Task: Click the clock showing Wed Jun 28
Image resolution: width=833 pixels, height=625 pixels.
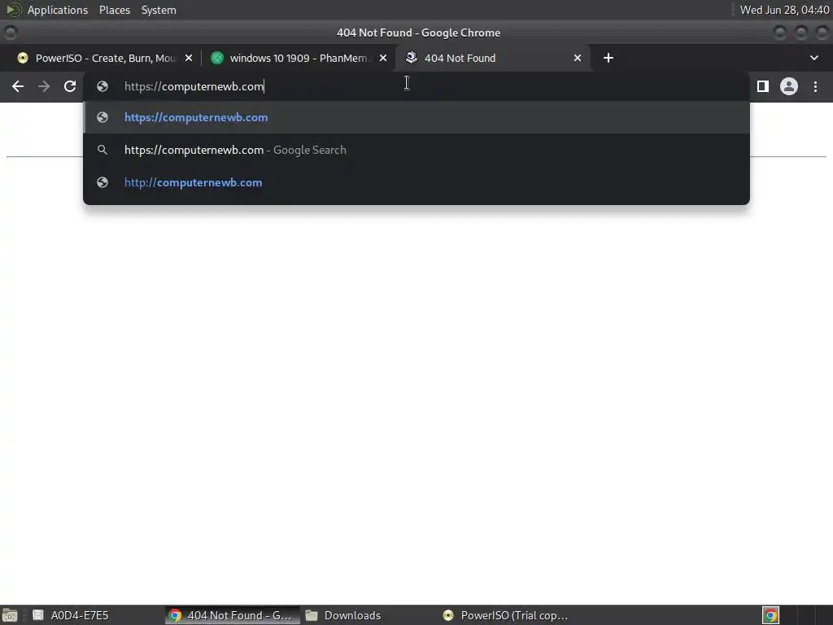Action: (784, 10)
